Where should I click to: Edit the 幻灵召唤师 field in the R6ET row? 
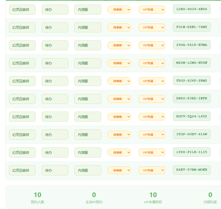pos(22,170)
